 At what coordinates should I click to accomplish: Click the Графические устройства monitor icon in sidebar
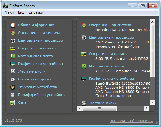coord(13,64)
